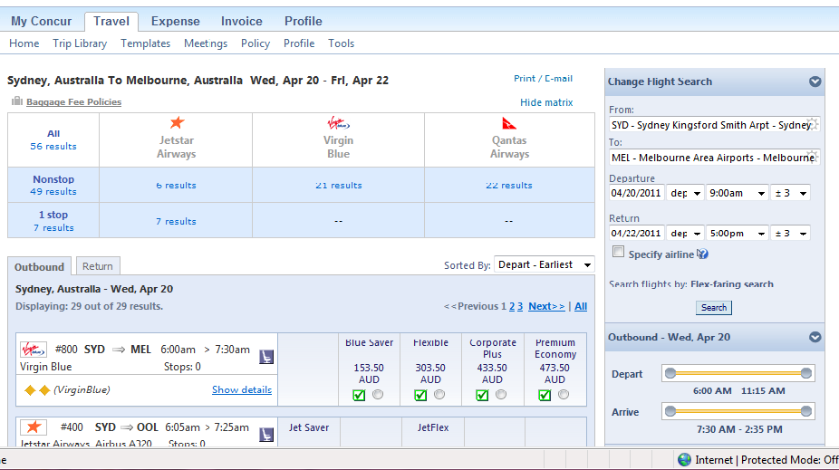839x470 pixels.
Task: Toggle Flexible 303.50 green checkbox
Action: (x=420, y=395)
